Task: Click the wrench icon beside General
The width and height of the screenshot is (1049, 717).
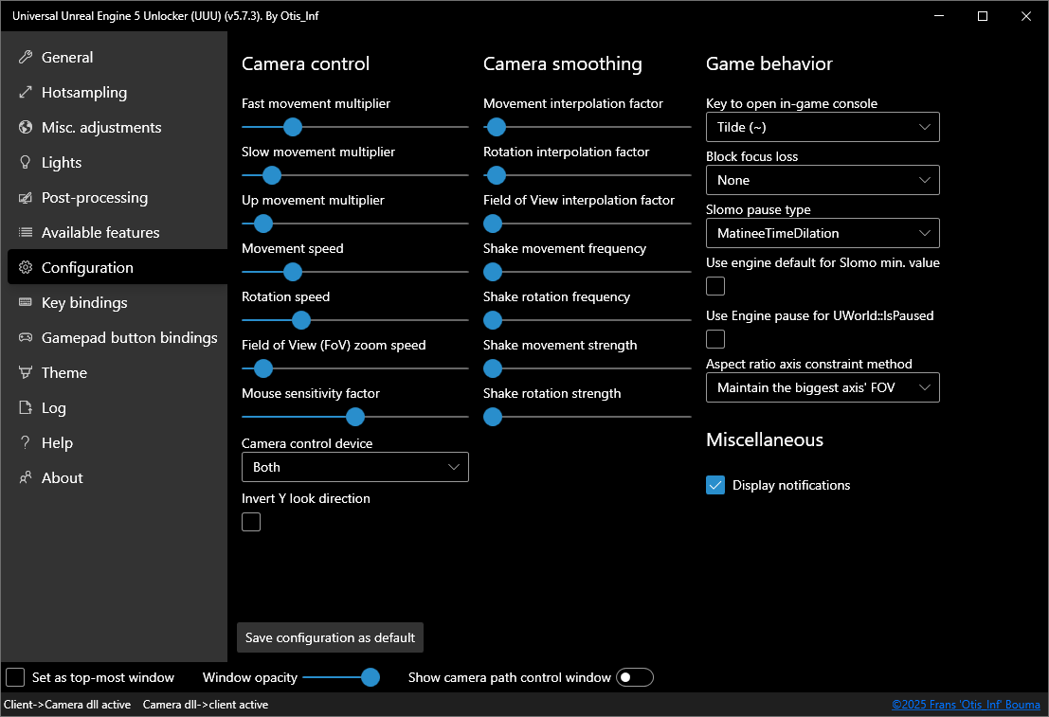Action: tap(26, 58)
